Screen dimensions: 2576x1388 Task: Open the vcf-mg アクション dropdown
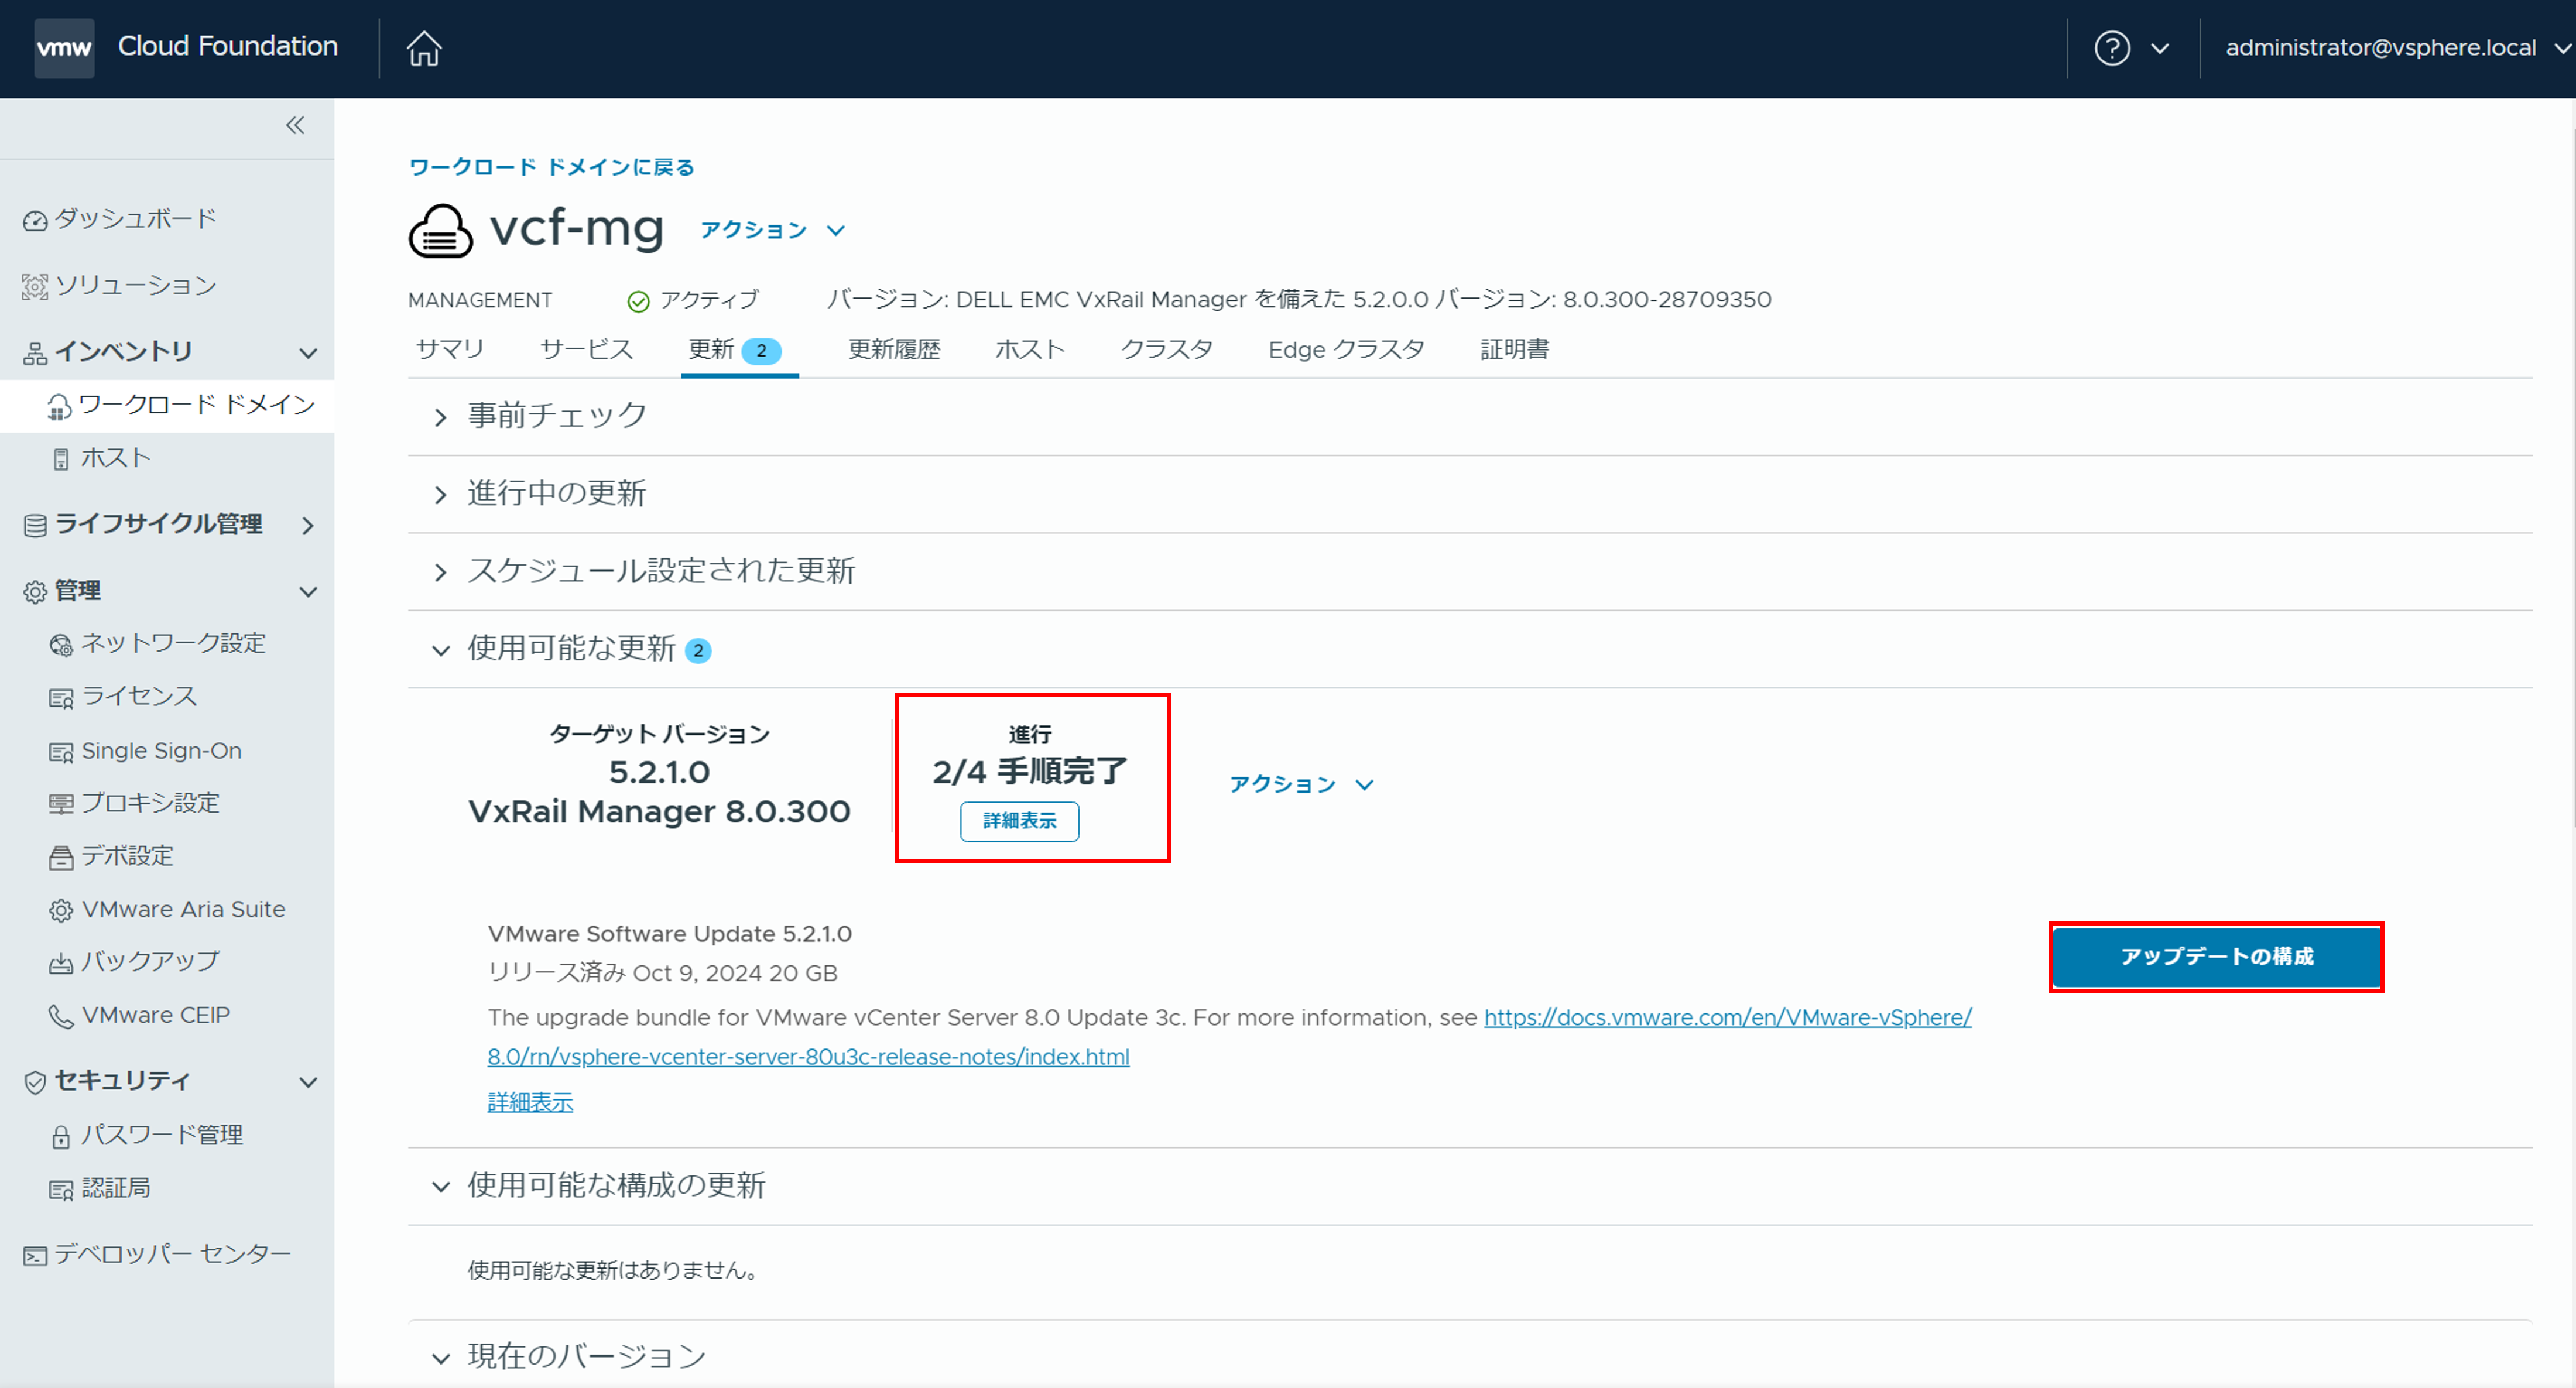(x=773, y=230)
